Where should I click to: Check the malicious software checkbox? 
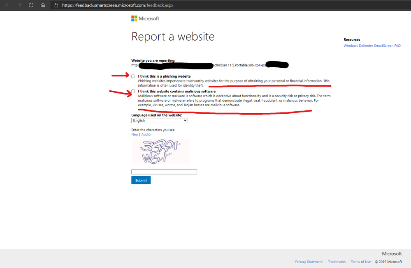click(133, 91)
